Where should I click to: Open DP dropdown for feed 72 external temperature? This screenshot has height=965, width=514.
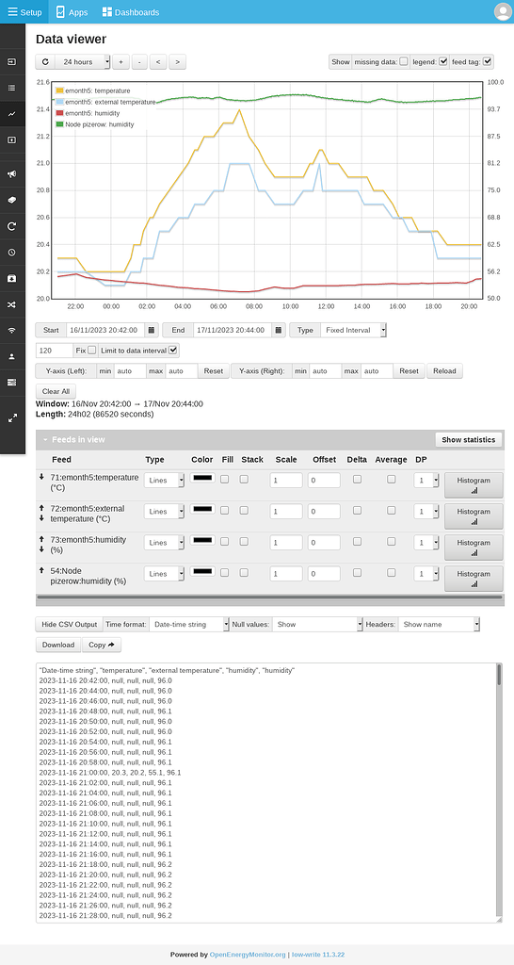click(426, 512)
